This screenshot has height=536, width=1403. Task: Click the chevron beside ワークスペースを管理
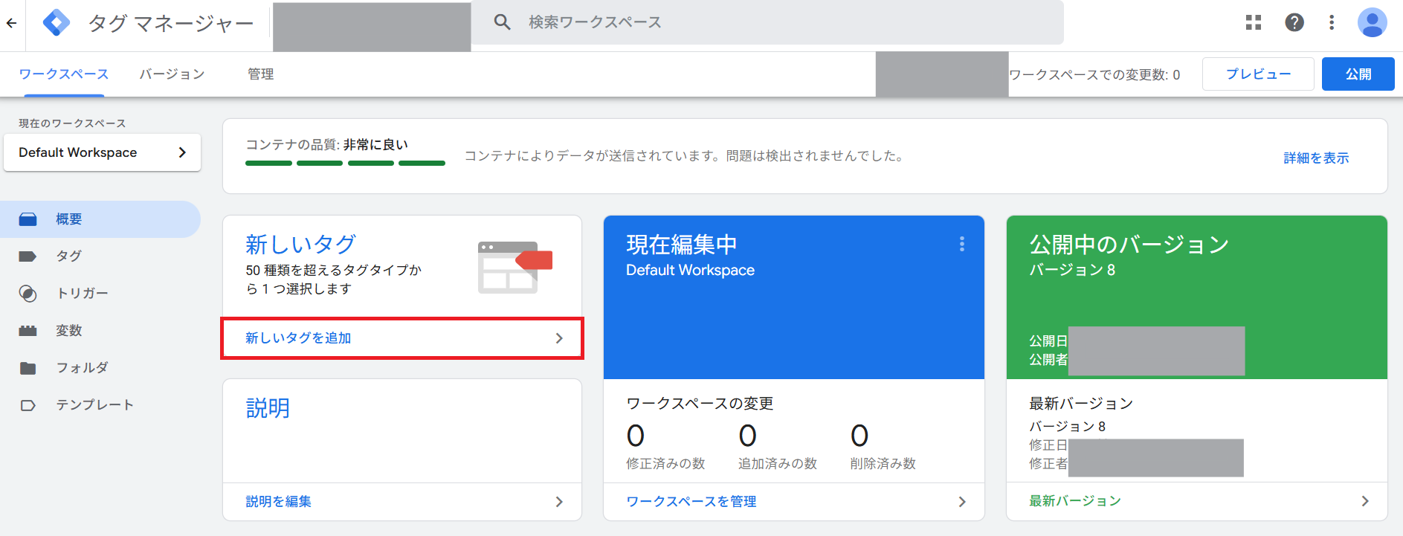[x=962, y=502]
